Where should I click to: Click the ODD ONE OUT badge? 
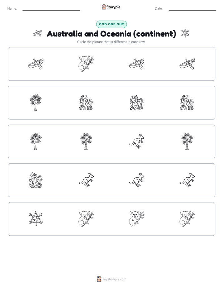[111, 24]
